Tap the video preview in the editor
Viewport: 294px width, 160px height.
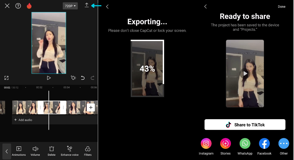click(x=49, y=43)
